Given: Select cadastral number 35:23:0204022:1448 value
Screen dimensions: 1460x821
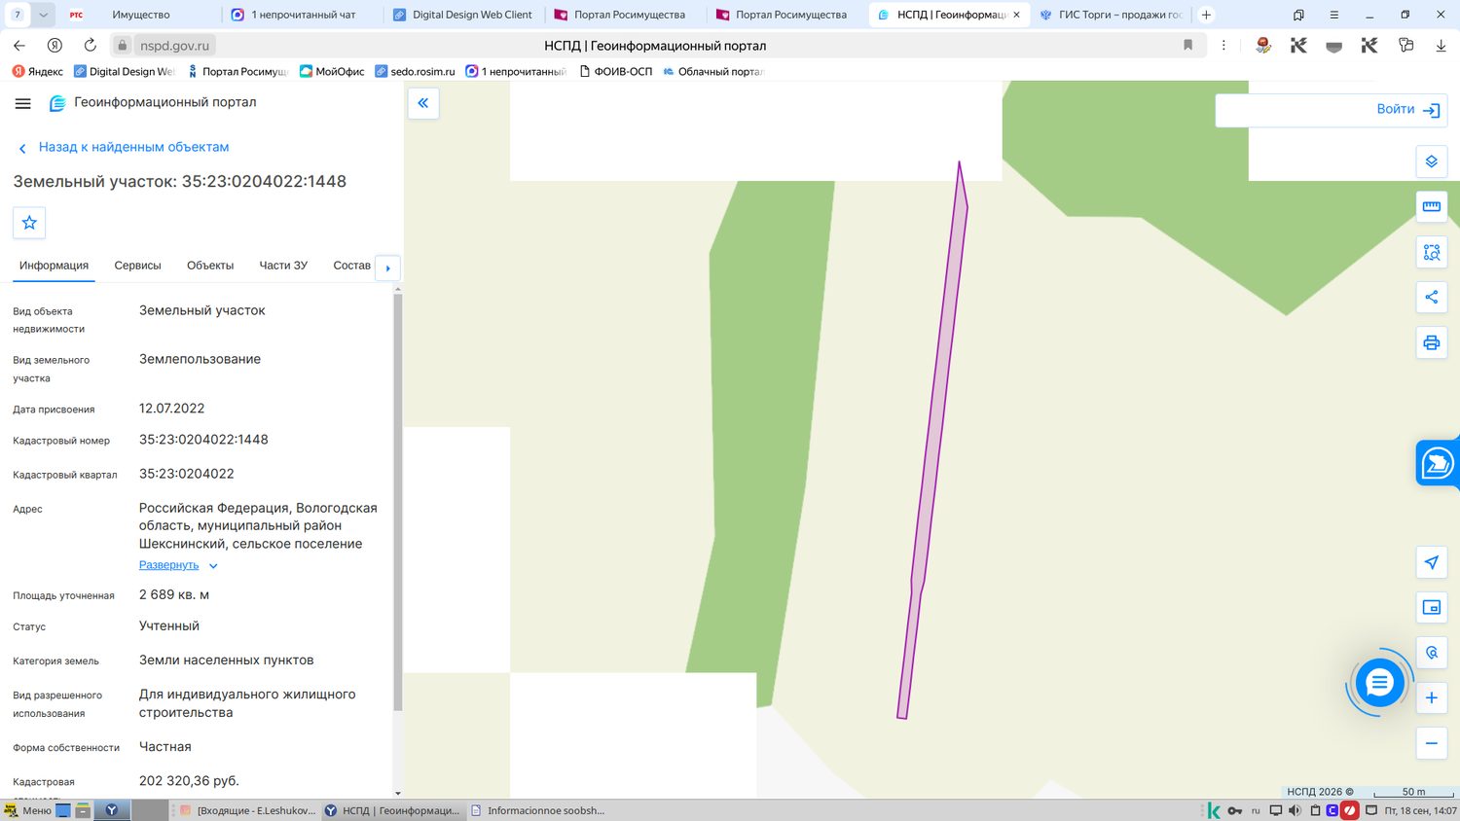Looking at the screenshot, I should point(203,440).
